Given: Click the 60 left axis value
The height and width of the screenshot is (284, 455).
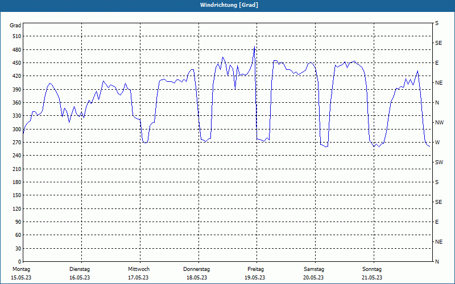Looking at the screenshot, I should pyautogui.click(x=19, y=235).
